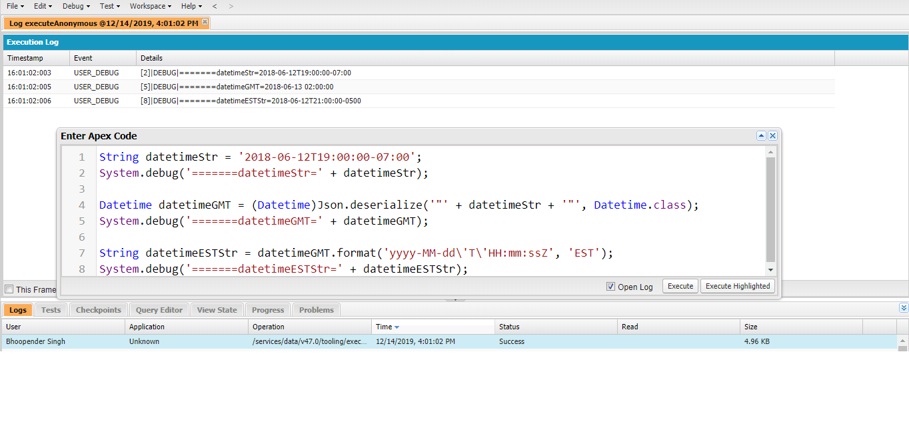Switch to the Problems tab

[x=317, y=310]
